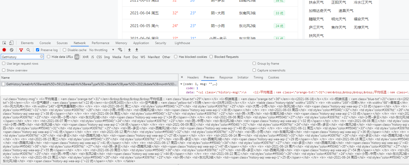Viewport: 409px width, 165px height.
Task: Import HAR file upload arrow
Action: (x=129, y=50)
